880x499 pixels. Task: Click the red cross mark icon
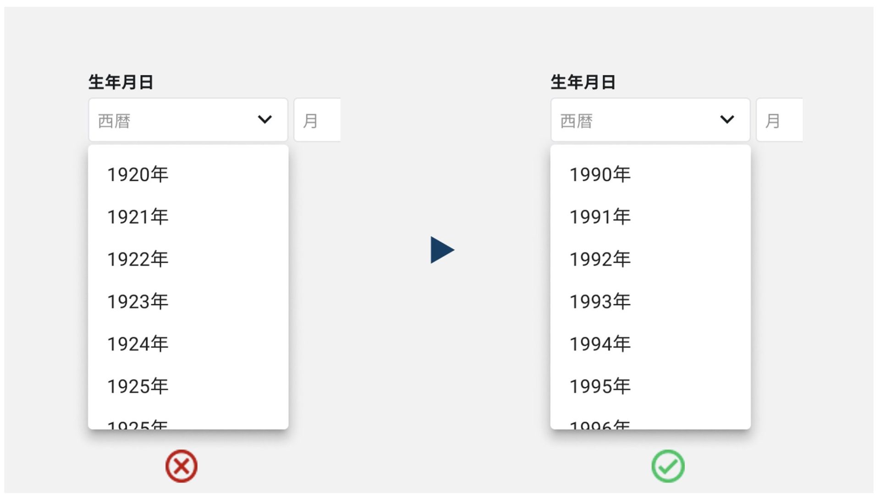coord(181,466)
